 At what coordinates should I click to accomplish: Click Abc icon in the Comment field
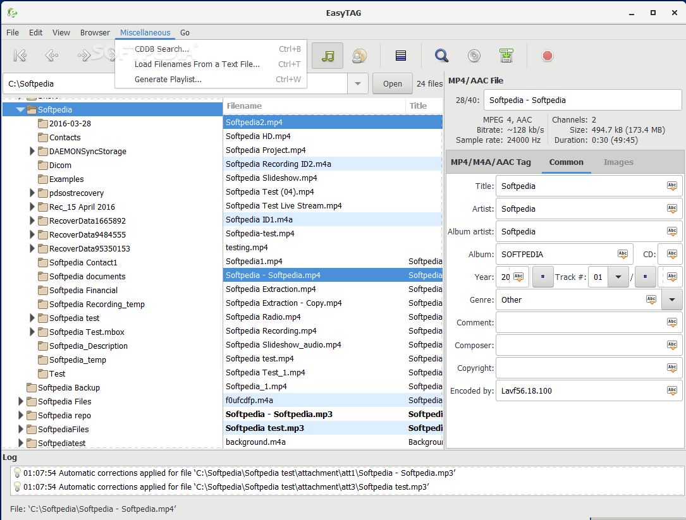click(672, 322)
